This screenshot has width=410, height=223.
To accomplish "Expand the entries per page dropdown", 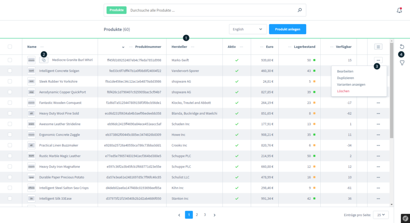I will click(381, 215).
